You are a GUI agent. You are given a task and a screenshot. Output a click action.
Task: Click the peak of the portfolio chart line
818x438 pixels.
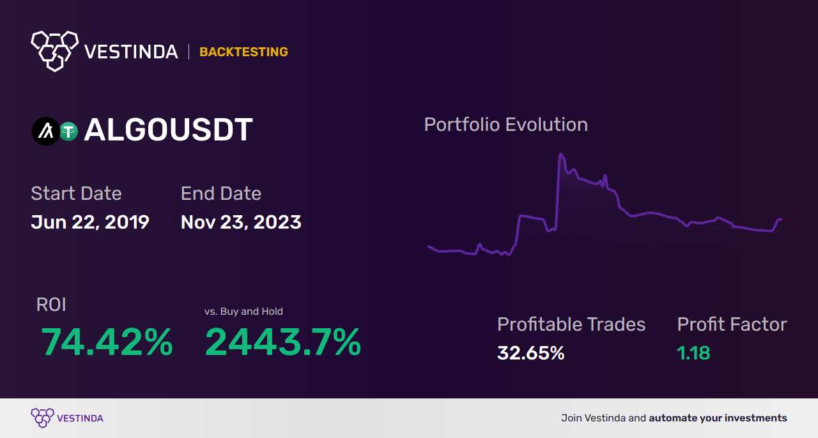coord(560,155)
